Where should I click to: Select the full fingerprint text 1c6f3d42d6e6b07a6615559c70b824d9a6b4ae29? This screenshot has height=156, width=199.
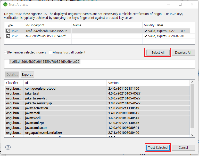[45, 62]
